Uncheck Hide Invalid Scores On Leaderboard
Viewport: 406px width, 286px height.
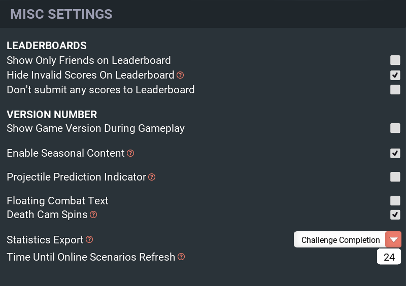point(395,75)
